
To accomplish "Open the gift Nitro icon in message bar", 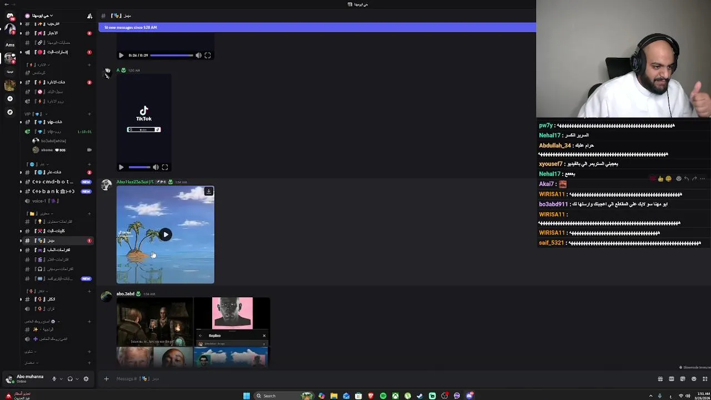I will point(660,379).
